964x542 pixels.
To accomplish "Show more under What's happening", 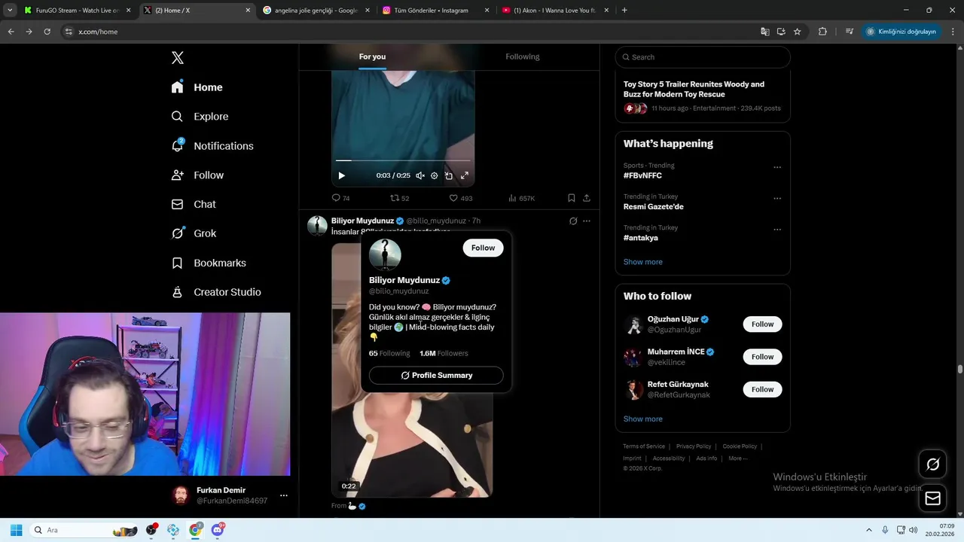I will pos(643,262).
